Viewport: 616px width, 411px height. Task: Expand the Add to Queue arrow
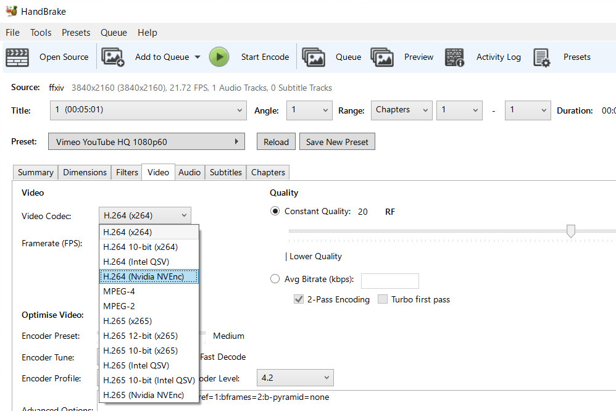click(198, 57)
